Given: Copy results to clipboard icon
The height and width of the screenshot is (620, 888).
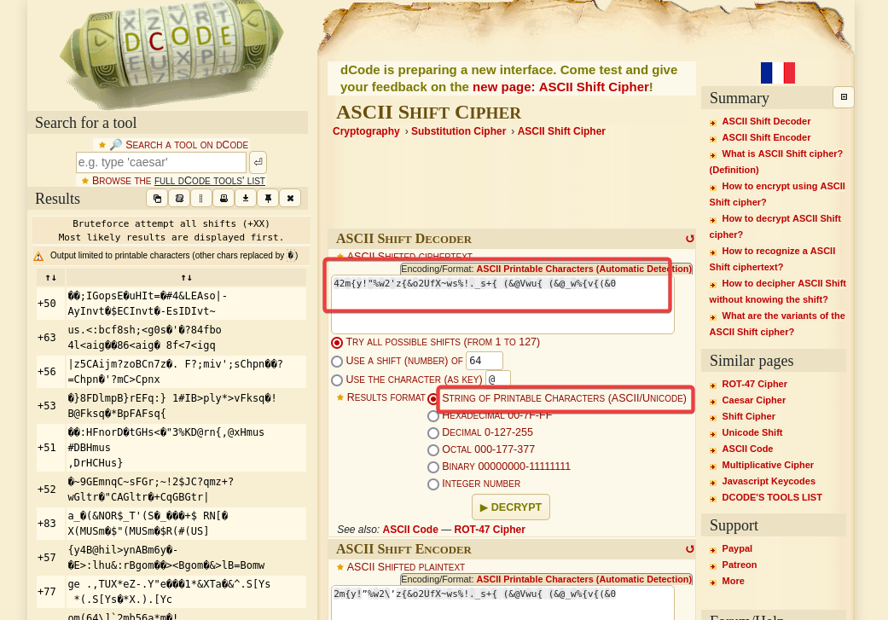Looking at the screenshot, I should point(158,198).
